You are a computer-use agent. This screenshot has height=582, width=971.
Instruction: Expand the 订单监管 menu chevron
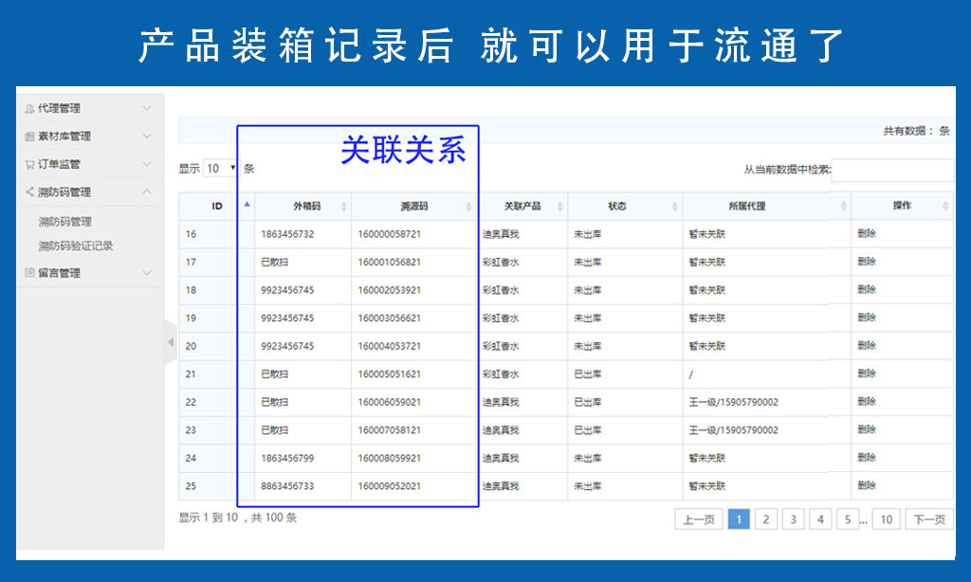pos(147,164)
